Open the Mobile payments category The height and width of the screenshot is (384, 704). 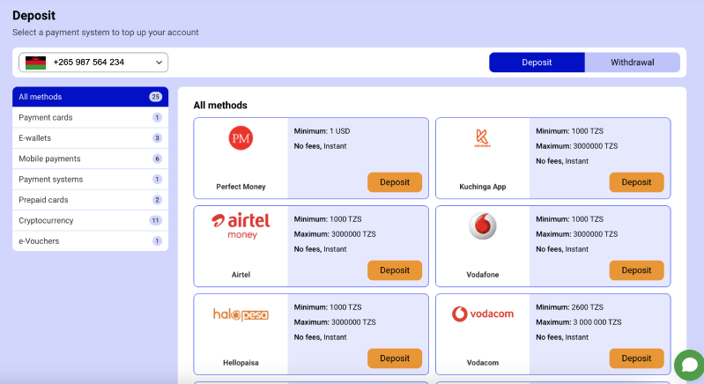pos(90,159)
